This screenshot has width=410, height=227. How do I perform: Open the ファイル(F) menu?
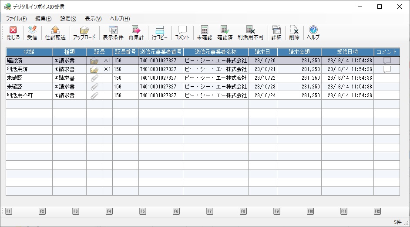pyautogui.click(x=16, y=19)
